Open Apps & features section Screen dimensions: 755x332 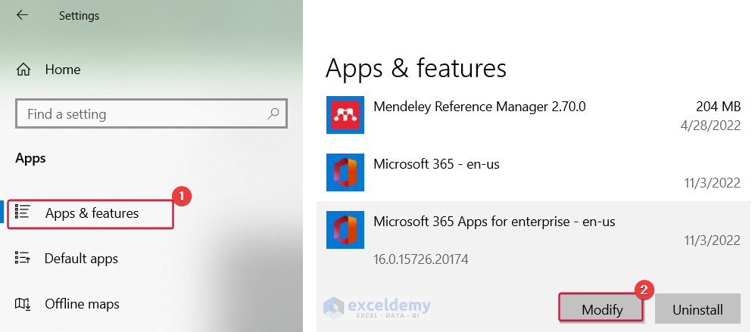(91, 213)
